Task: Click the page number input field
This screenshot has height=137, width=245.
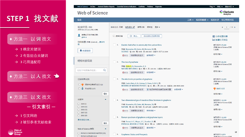Action: tap(226, 27)
